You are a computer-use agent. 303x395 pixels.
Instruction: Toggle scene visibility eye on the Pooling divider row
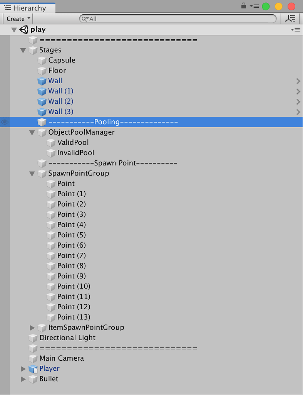[5, 122]
